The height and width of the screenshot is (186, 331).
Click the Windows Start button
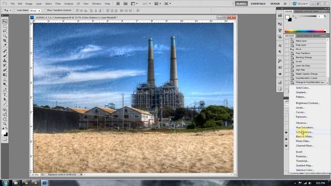click(x=5, y=182)
